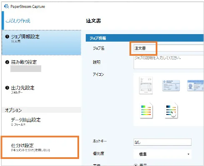Select the color-striped document icon

(146, 111)
